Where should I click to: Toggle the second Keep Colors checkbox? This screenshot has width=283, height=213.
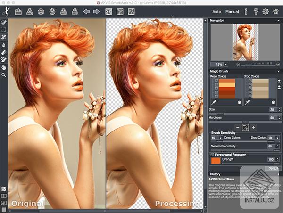pos(216,85)
